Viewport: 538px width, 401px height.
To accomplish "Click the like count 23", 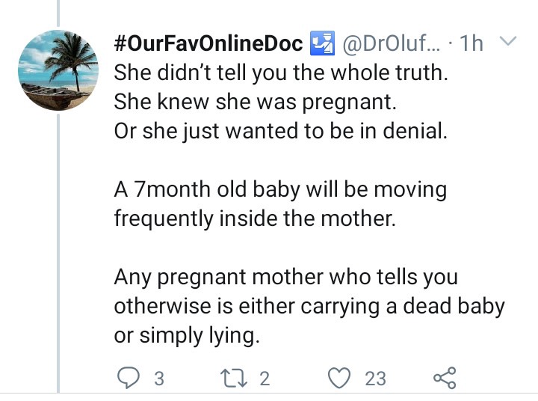I will coord(375,379).
